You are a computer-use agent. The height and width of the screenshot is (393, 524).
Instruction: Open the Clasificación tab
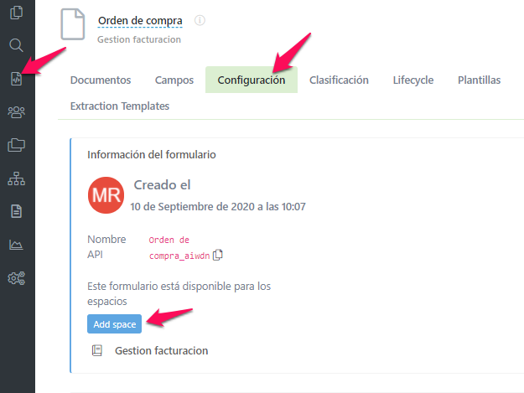pyautogui.click(x=339, y=80)
